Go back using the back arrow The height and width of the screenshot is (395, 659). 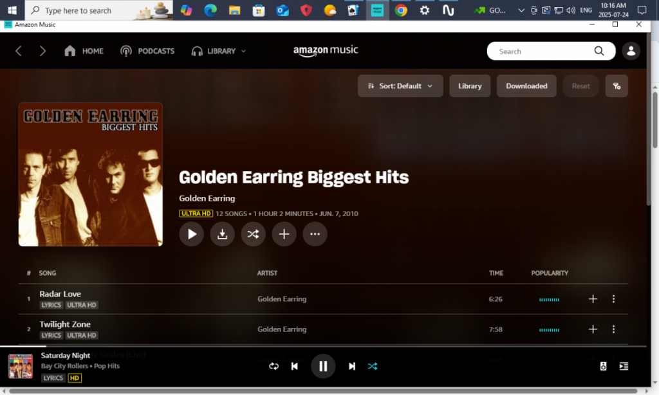click(x=18, y=51)
